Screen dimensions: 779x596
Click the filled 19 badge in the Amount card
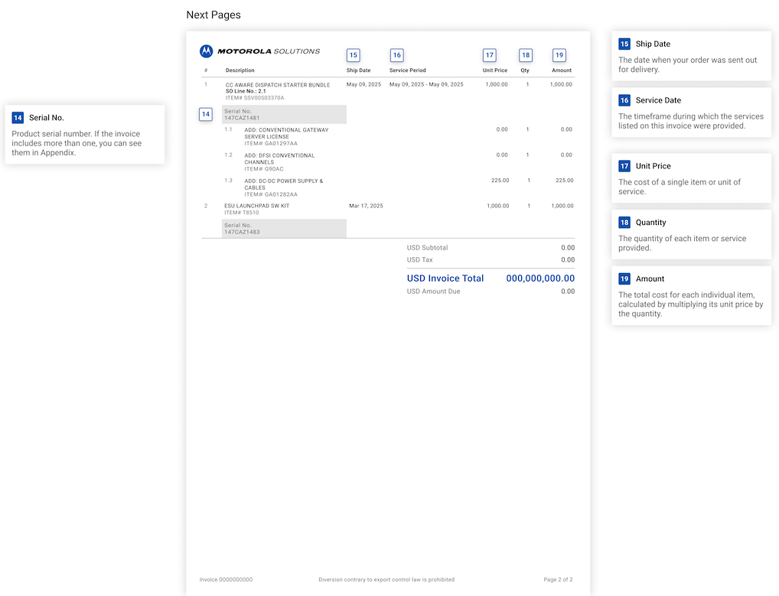pyautogui.click(x=624, y=278)
